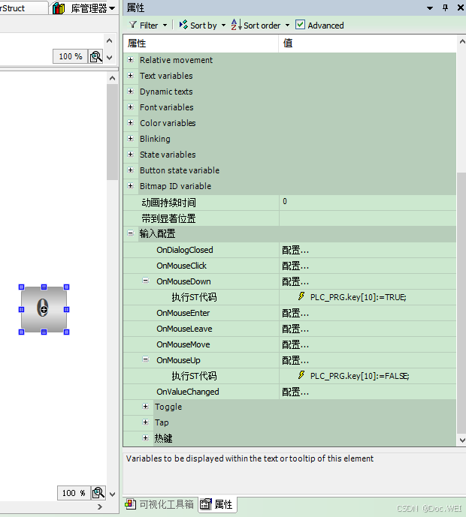Expand the Font variables property
Viewport: 466px width, 517px height.
(x=131, y=107)
